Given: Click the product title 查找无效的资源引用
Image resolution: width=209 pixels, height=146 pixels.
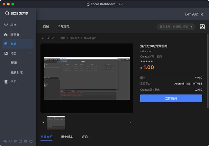Looking at the screenshot, I should (x=154, y=46).
